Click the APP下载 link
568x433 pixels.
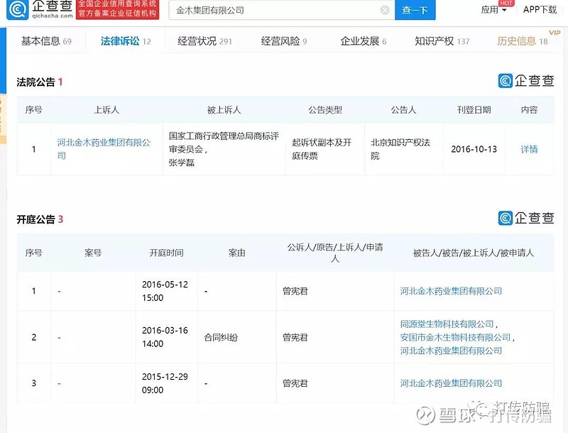point(540,10)
